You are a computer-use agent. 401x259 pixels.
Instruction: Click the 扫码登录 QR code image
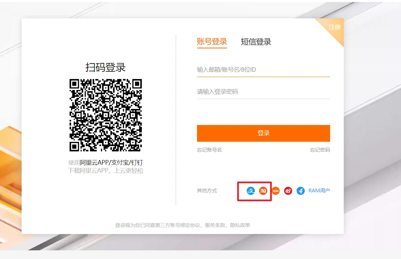pos(105,115)
